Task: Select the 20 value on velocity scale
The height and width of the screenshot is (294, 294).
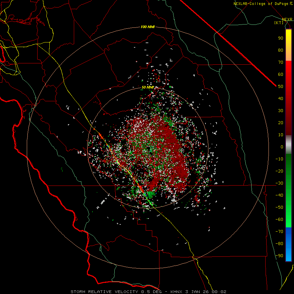Action: 281,122
